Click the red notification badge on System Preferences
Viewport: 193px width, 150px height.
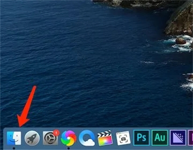click(x=57, y=133)
